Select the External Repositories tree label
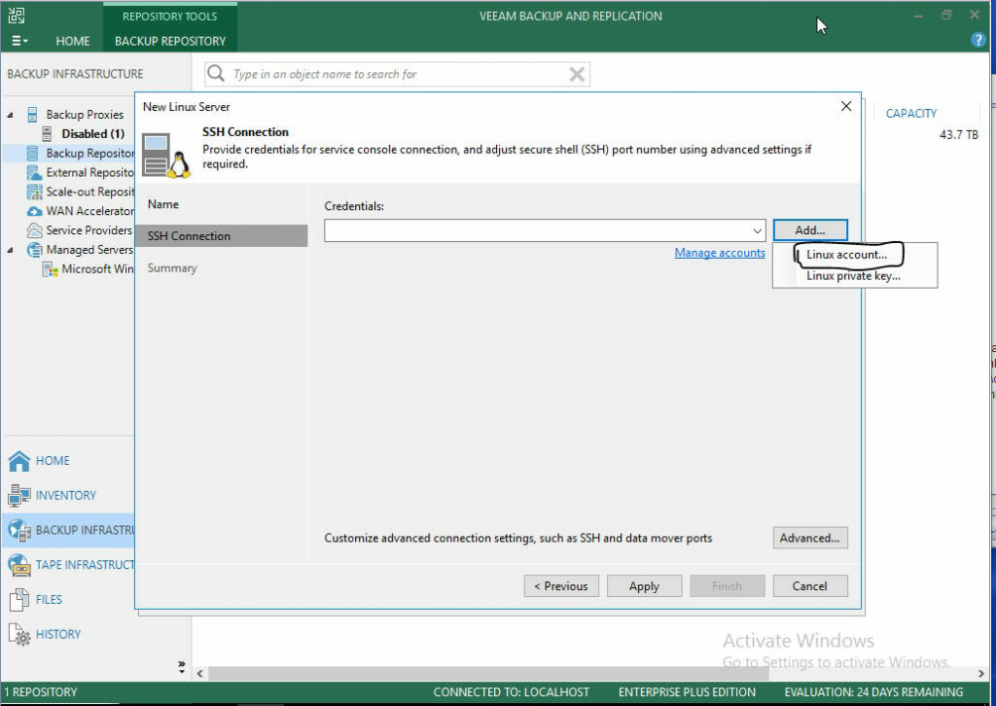The image size is (996, 706). (x=89, y=173)
